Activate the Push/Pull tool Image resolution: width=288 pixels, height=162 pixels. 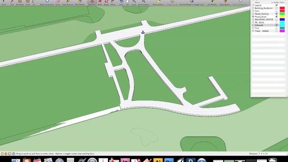[x=92, y=2]
